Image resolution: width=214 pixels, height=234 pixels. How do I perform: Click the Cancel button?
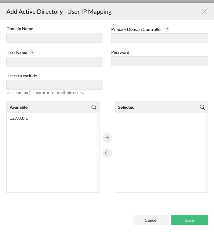coord(151,220)
